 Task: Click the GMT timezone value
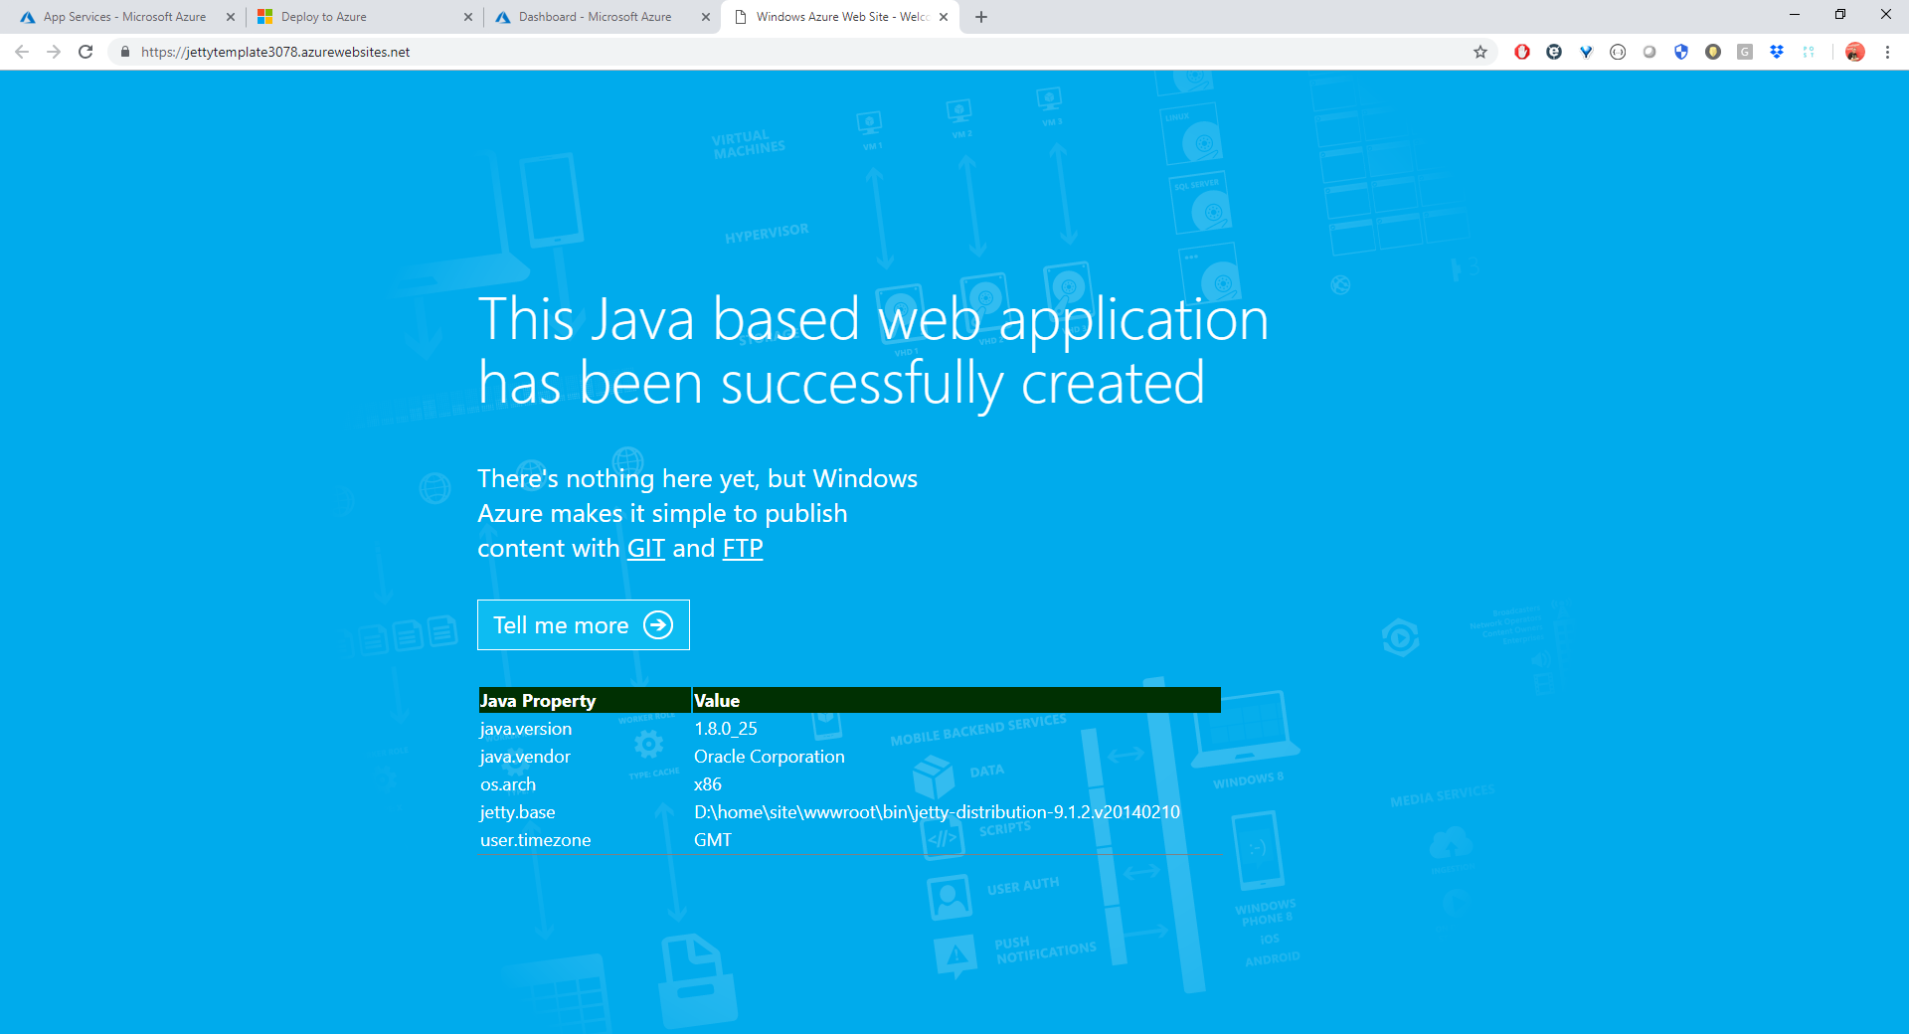[713, 840]
